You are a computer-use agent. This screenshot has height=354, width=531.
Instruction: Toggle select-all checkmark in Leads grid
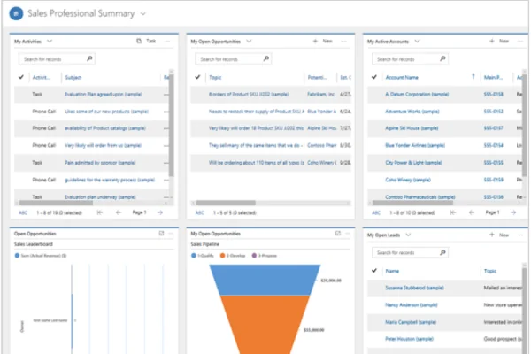click(x=374, y=271)
